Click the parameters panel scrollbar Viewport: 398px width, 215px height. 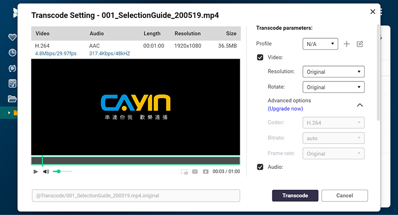(378, 72)
